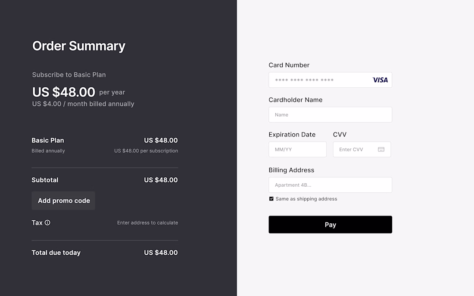474x296 pixels.
Task: Select the Expiration Date MM/YY field
Action: tap(297, 149)
